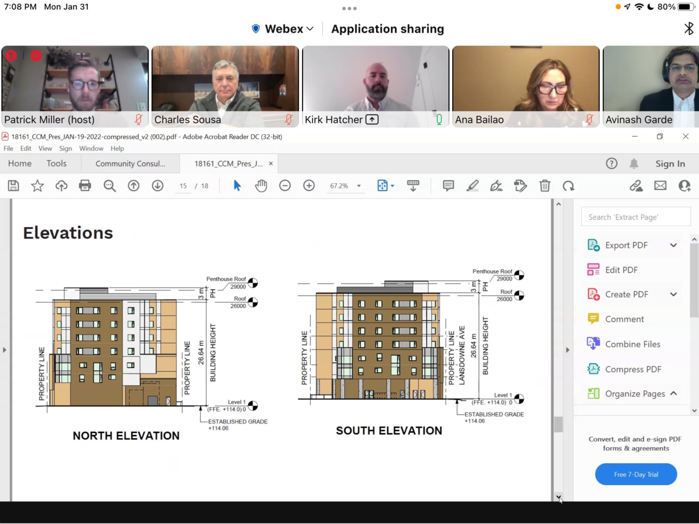Screen dimensions: 699x524
Task: Click the zoom out minus button
Action: [x=285, y=186]
